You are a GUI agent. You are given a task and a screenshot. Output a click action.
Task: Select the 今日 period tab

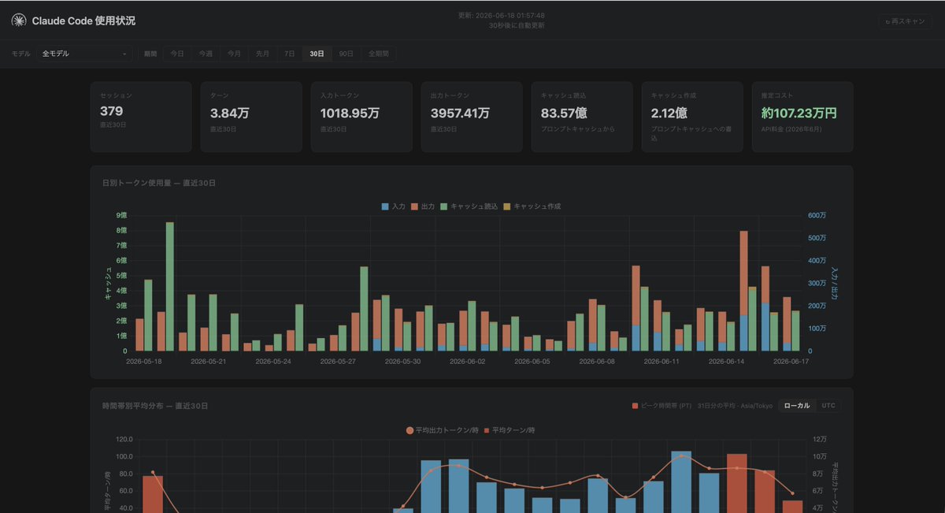[177, 54]
